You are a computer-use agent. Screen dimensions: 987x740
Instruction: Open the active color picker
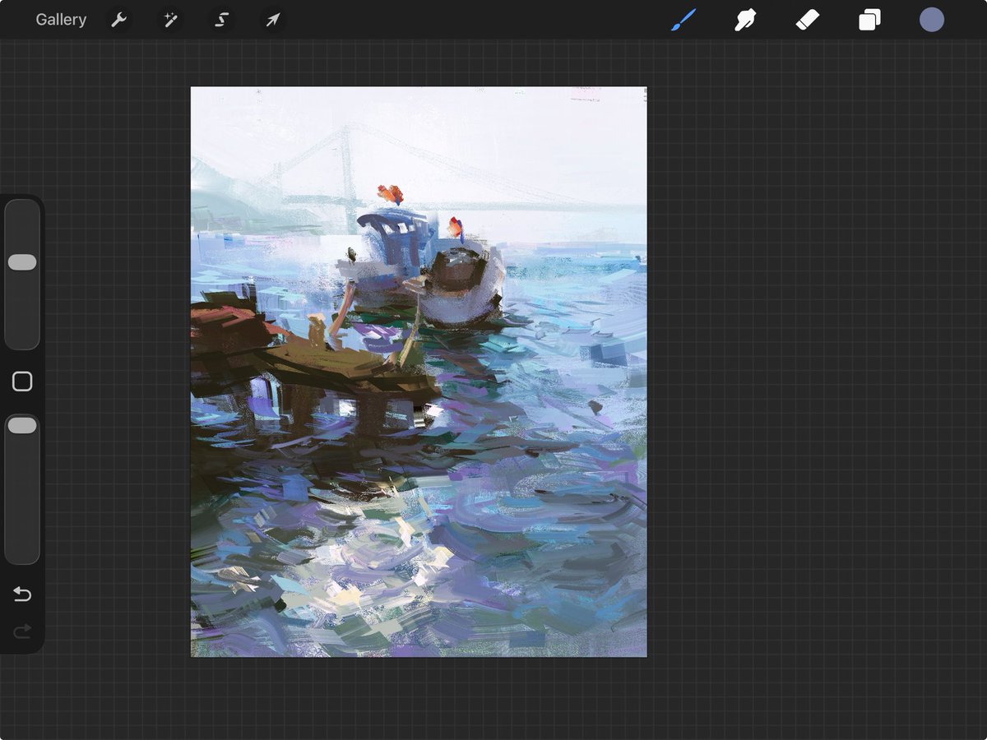click(x=932, y=20)
